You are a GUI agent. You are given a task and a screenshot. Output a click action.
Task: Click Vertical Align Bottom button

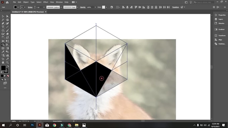coord(144,7)
